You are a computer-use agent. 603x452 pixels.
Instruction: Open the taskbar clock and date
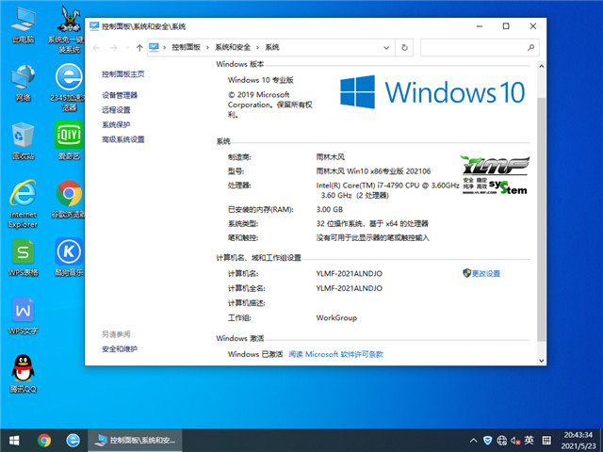tap(579, 441)
